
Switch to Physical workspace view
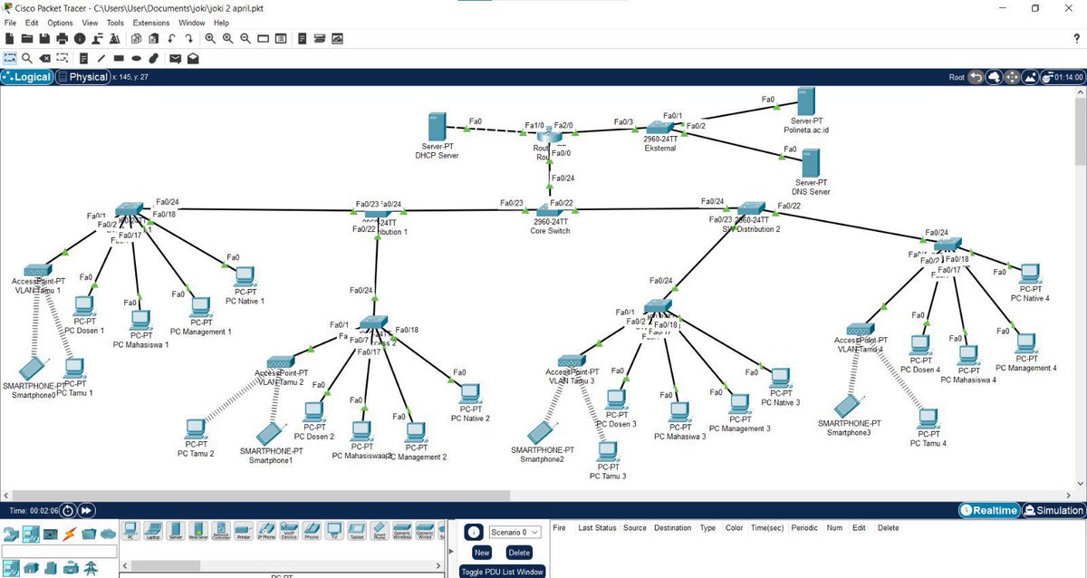pos(82,77)
